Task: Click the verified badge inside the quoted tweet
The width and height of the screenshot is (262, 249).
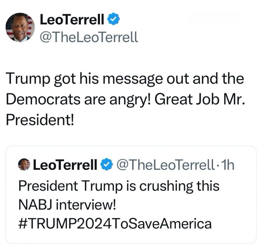Action: tap(105, 165)
